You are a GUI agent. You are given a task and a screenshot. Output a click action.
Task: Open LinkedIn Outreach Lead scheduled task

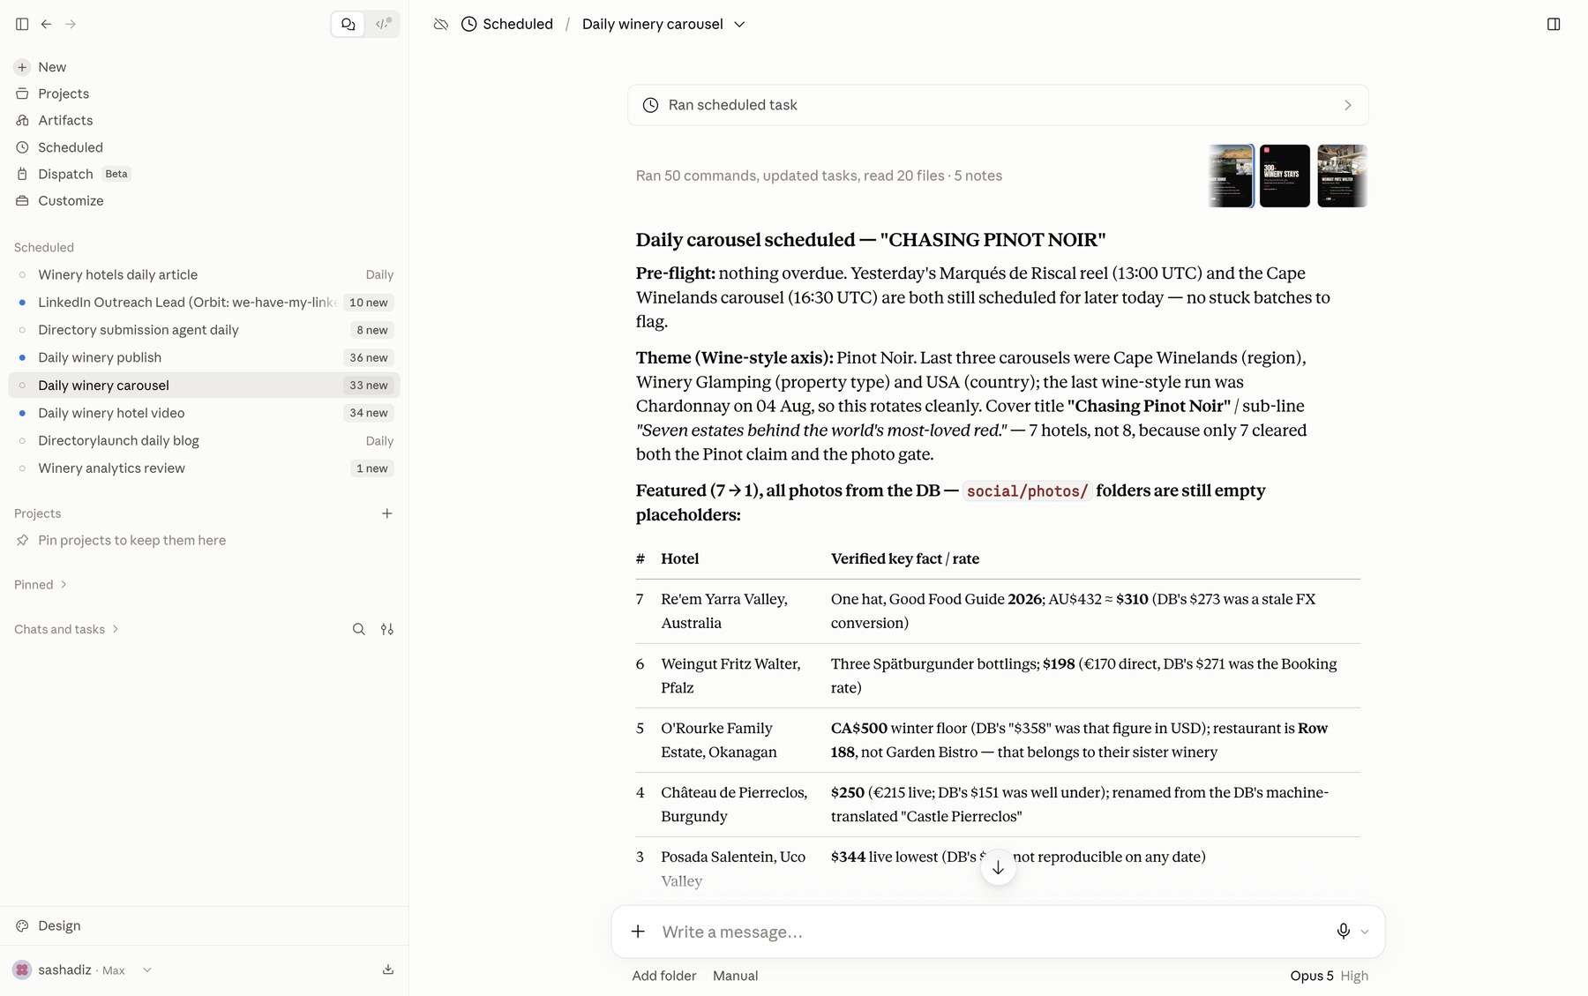[205, 302]
